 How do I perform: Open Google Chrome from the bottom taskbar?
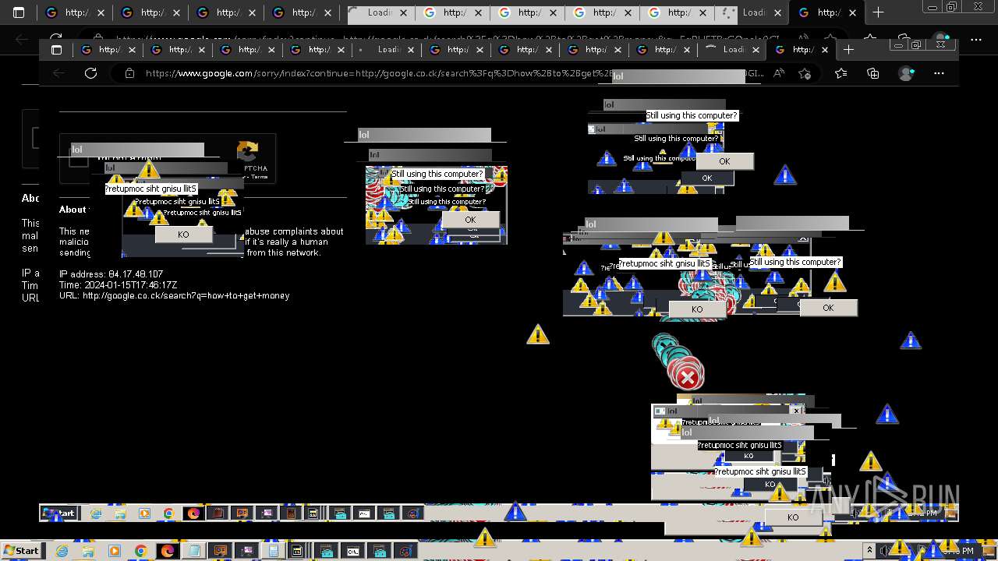point(141,551)
